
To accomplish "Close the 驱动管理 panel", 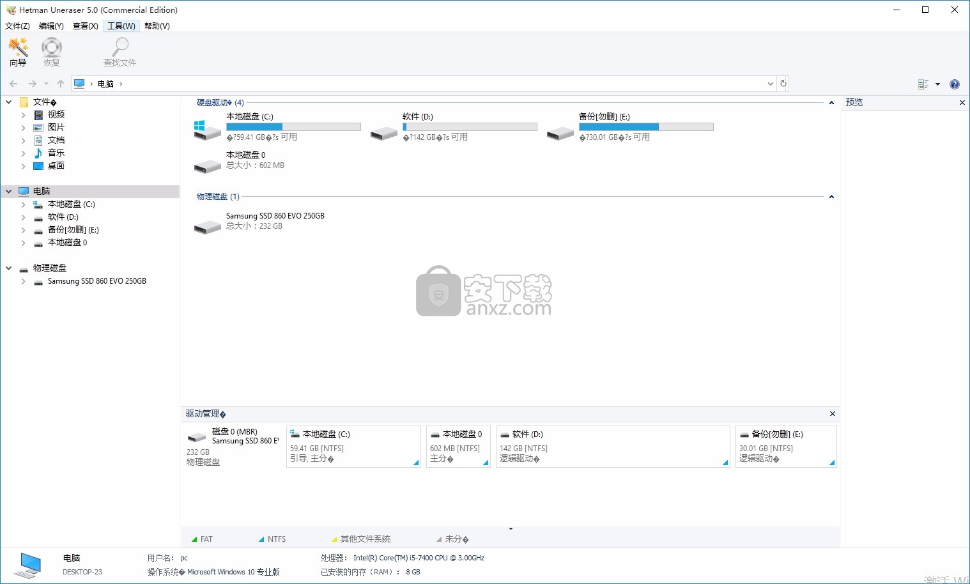I will point(833,414).
